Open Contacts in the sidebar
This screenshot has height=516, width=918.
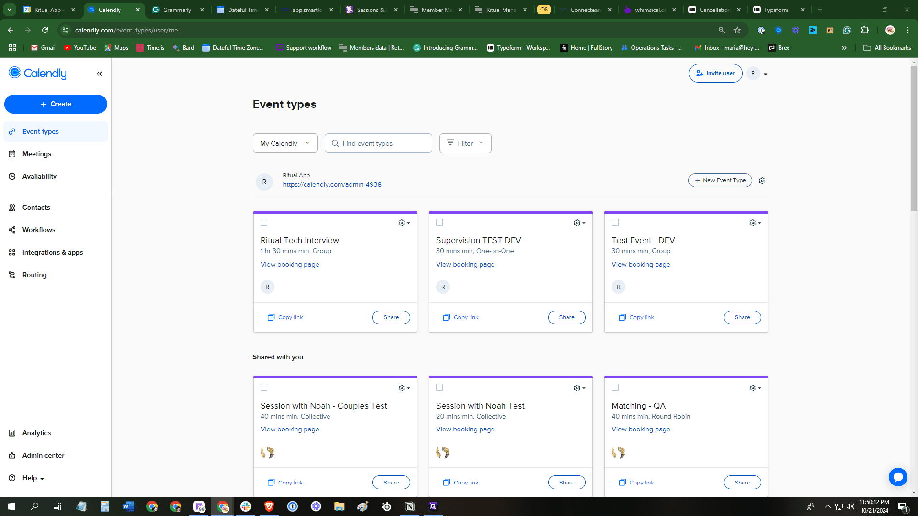[55, 207]
